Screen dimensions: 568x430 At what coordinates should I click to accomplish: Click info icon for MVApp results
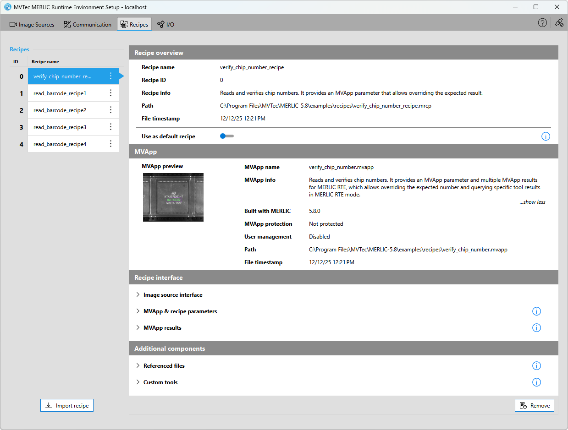click(536, 328)
